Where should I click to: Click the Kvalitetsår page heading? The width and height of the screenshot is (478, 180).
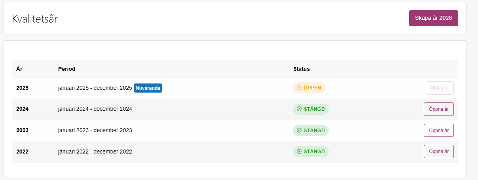[x=35, y=19]
